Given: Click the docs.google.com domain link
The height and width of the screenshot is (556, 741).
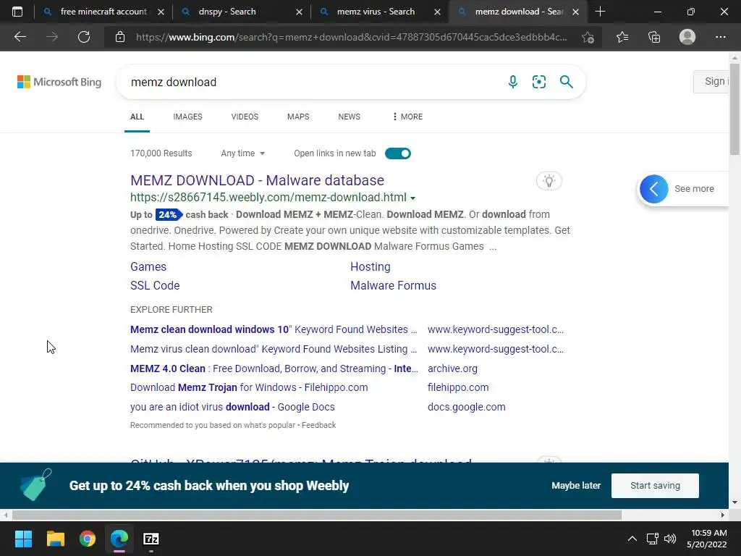Looking at the screenshot, I should pos(467,407).
